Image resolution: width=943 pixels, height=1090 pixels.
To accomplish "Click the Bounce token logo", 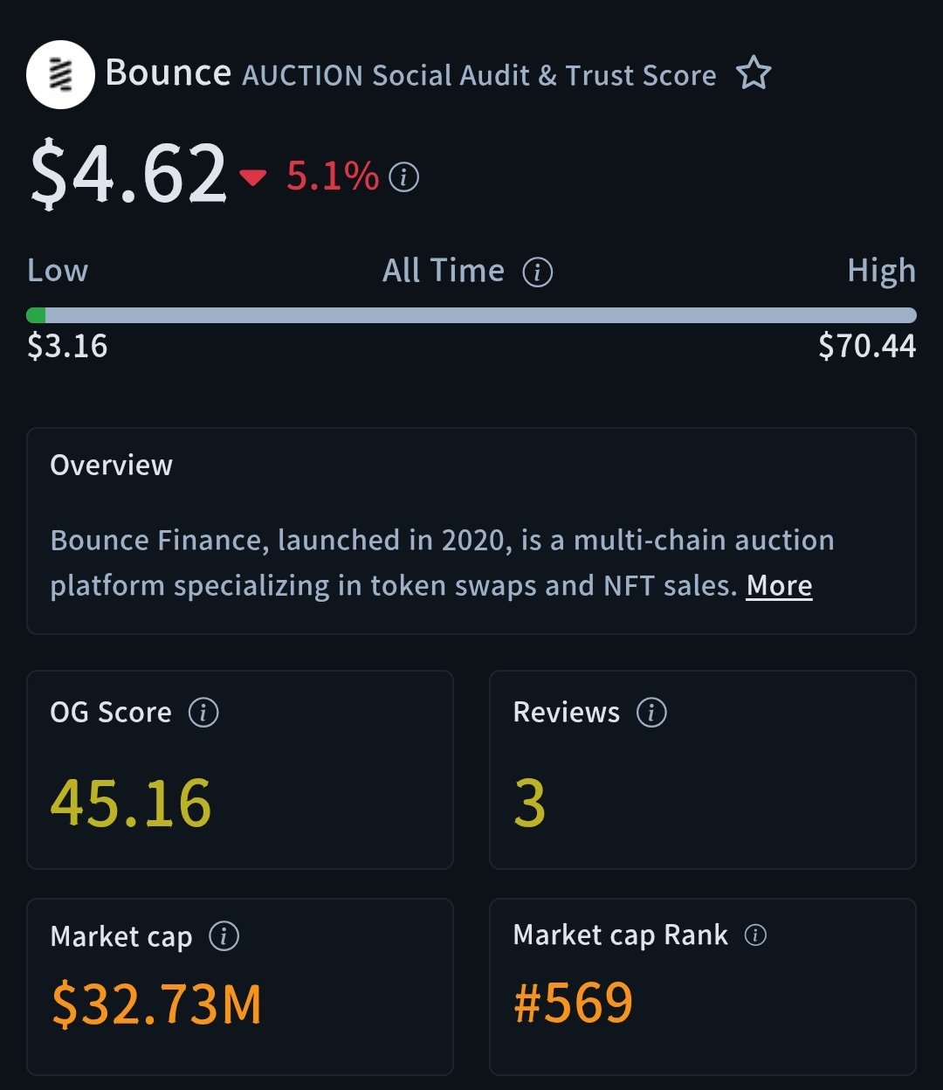I will (x=60, y=75).
